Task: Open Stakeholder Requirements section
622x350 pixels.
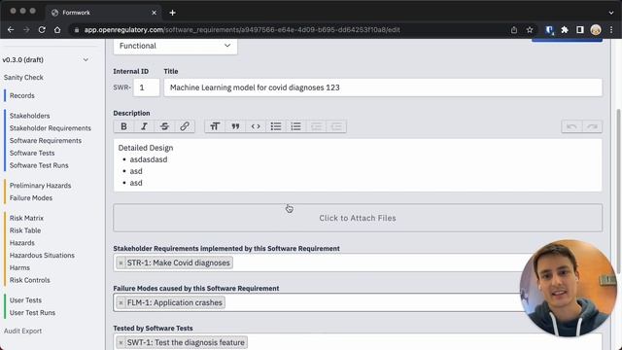Action: (51, 128)
